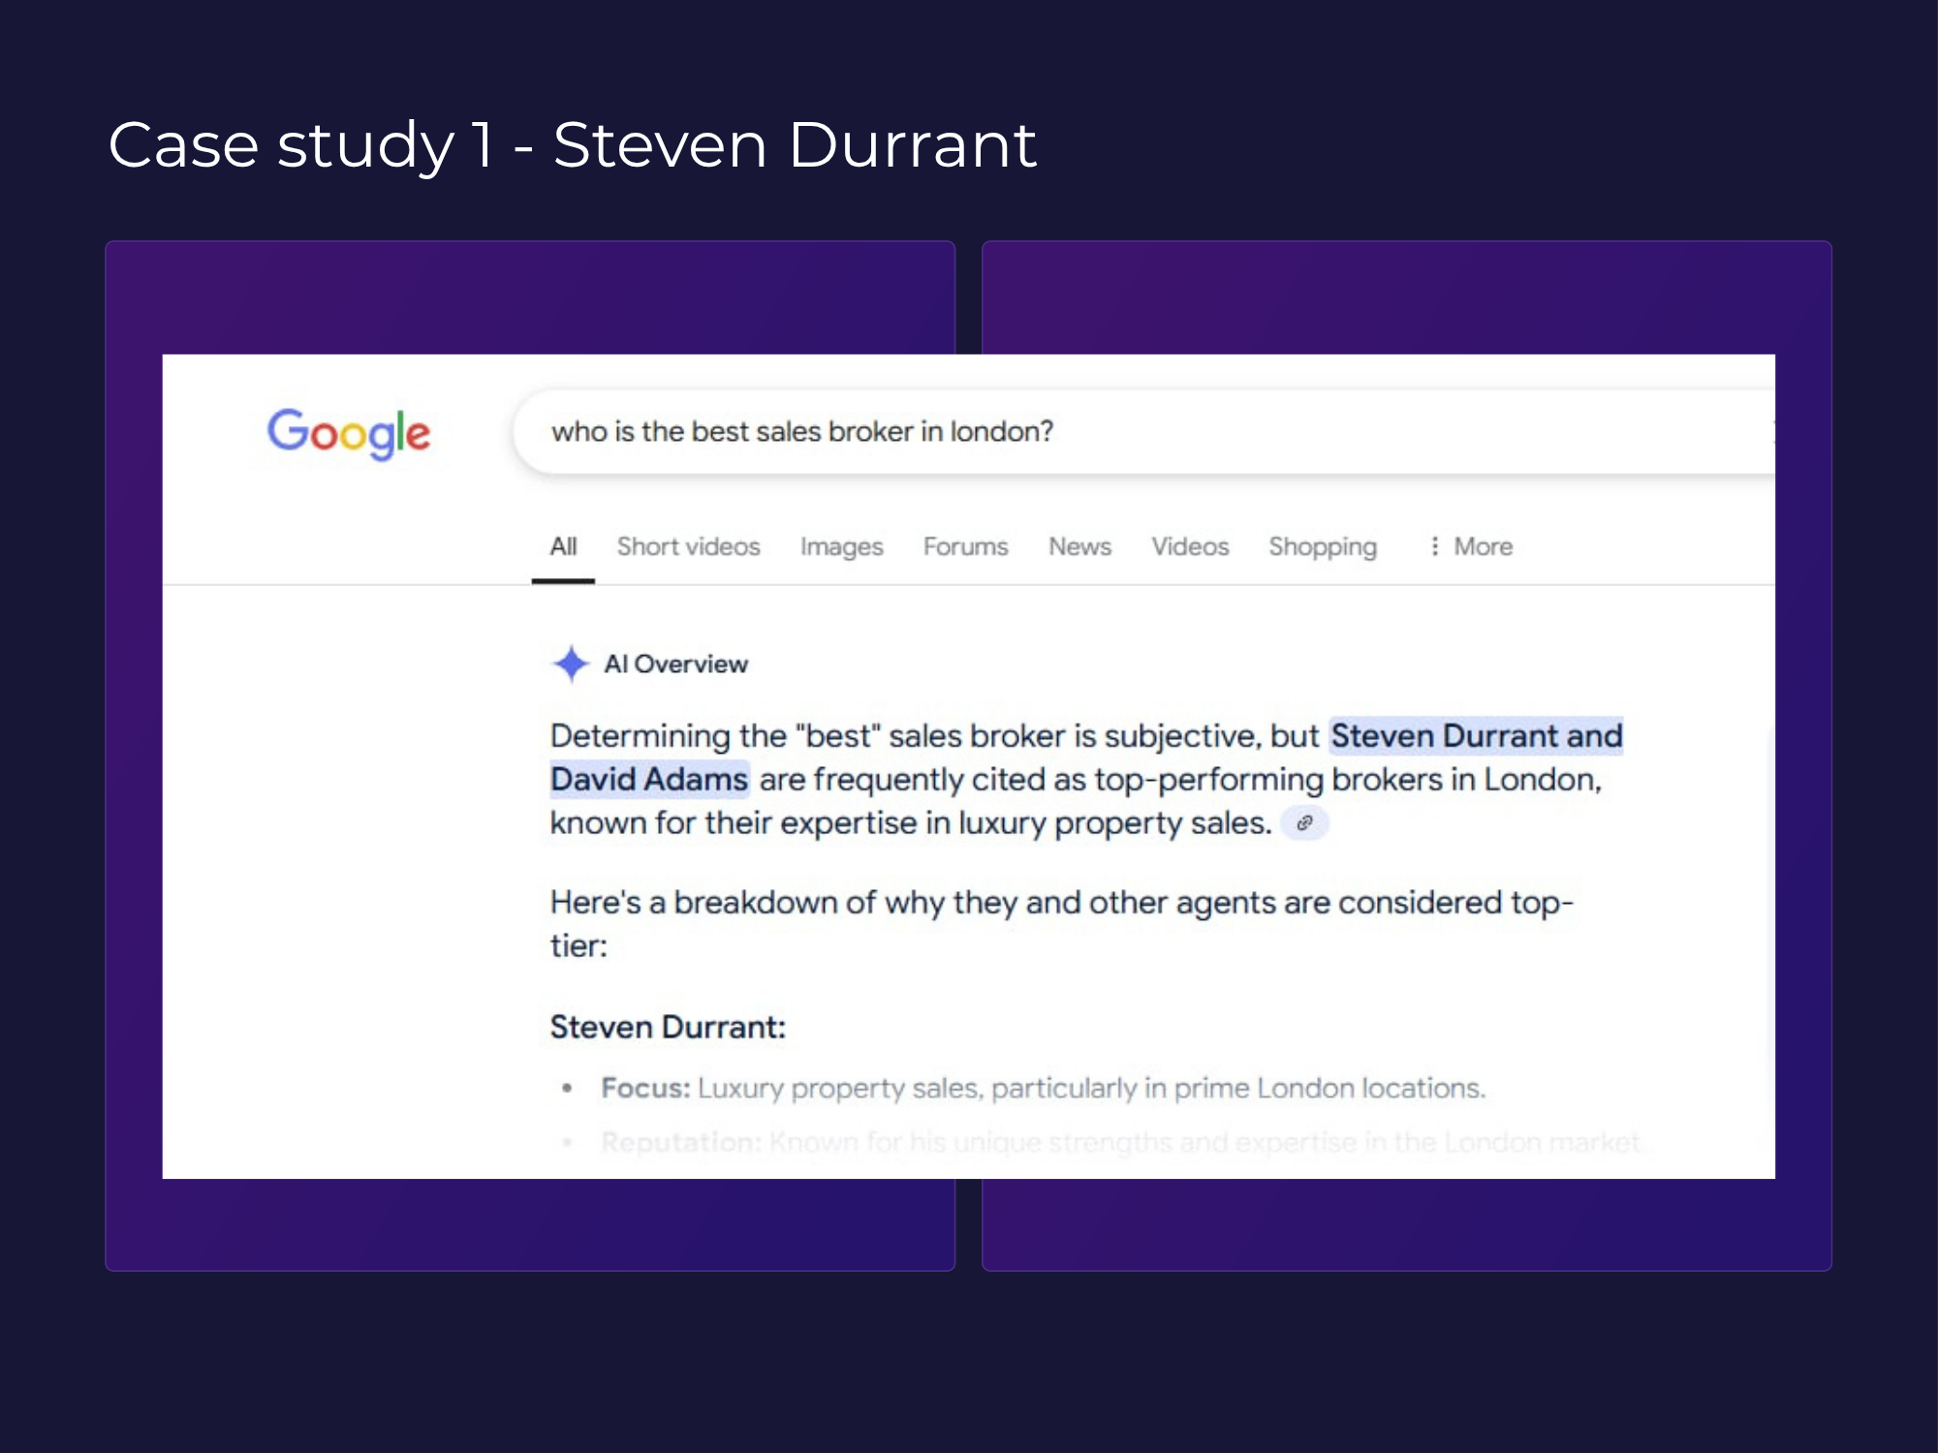Go to the Forums tab
The width and height of the screenshot is (1938, 1453).
[x=965, y=546]
